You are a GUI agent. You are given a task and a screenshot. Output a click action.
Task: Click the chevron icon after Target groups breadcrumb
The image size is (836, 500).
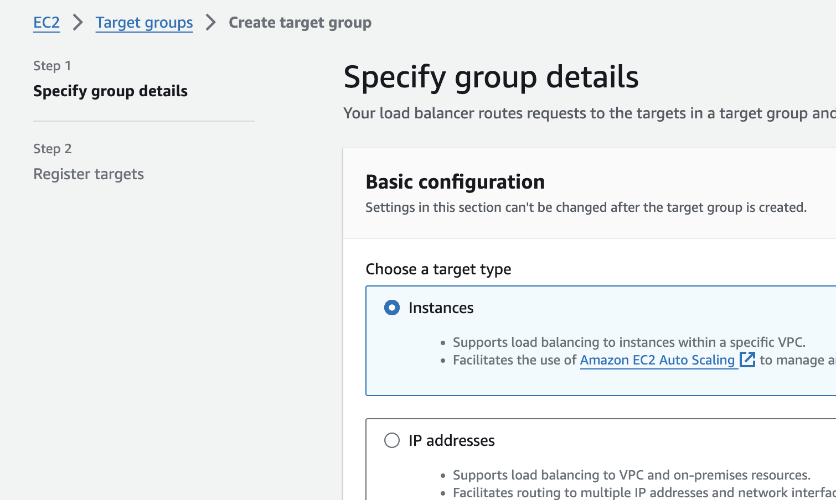pyautogui.click(x=211, y=23)
